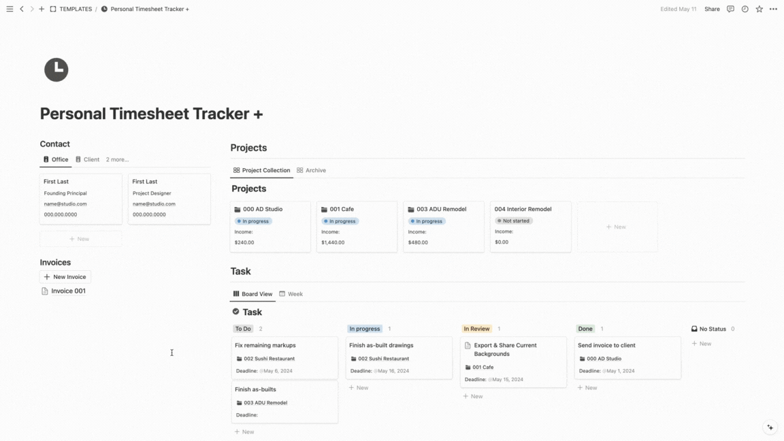Select the Client contact tab
Viewport: 784px width, 441px height.
(x=87, y=159)
